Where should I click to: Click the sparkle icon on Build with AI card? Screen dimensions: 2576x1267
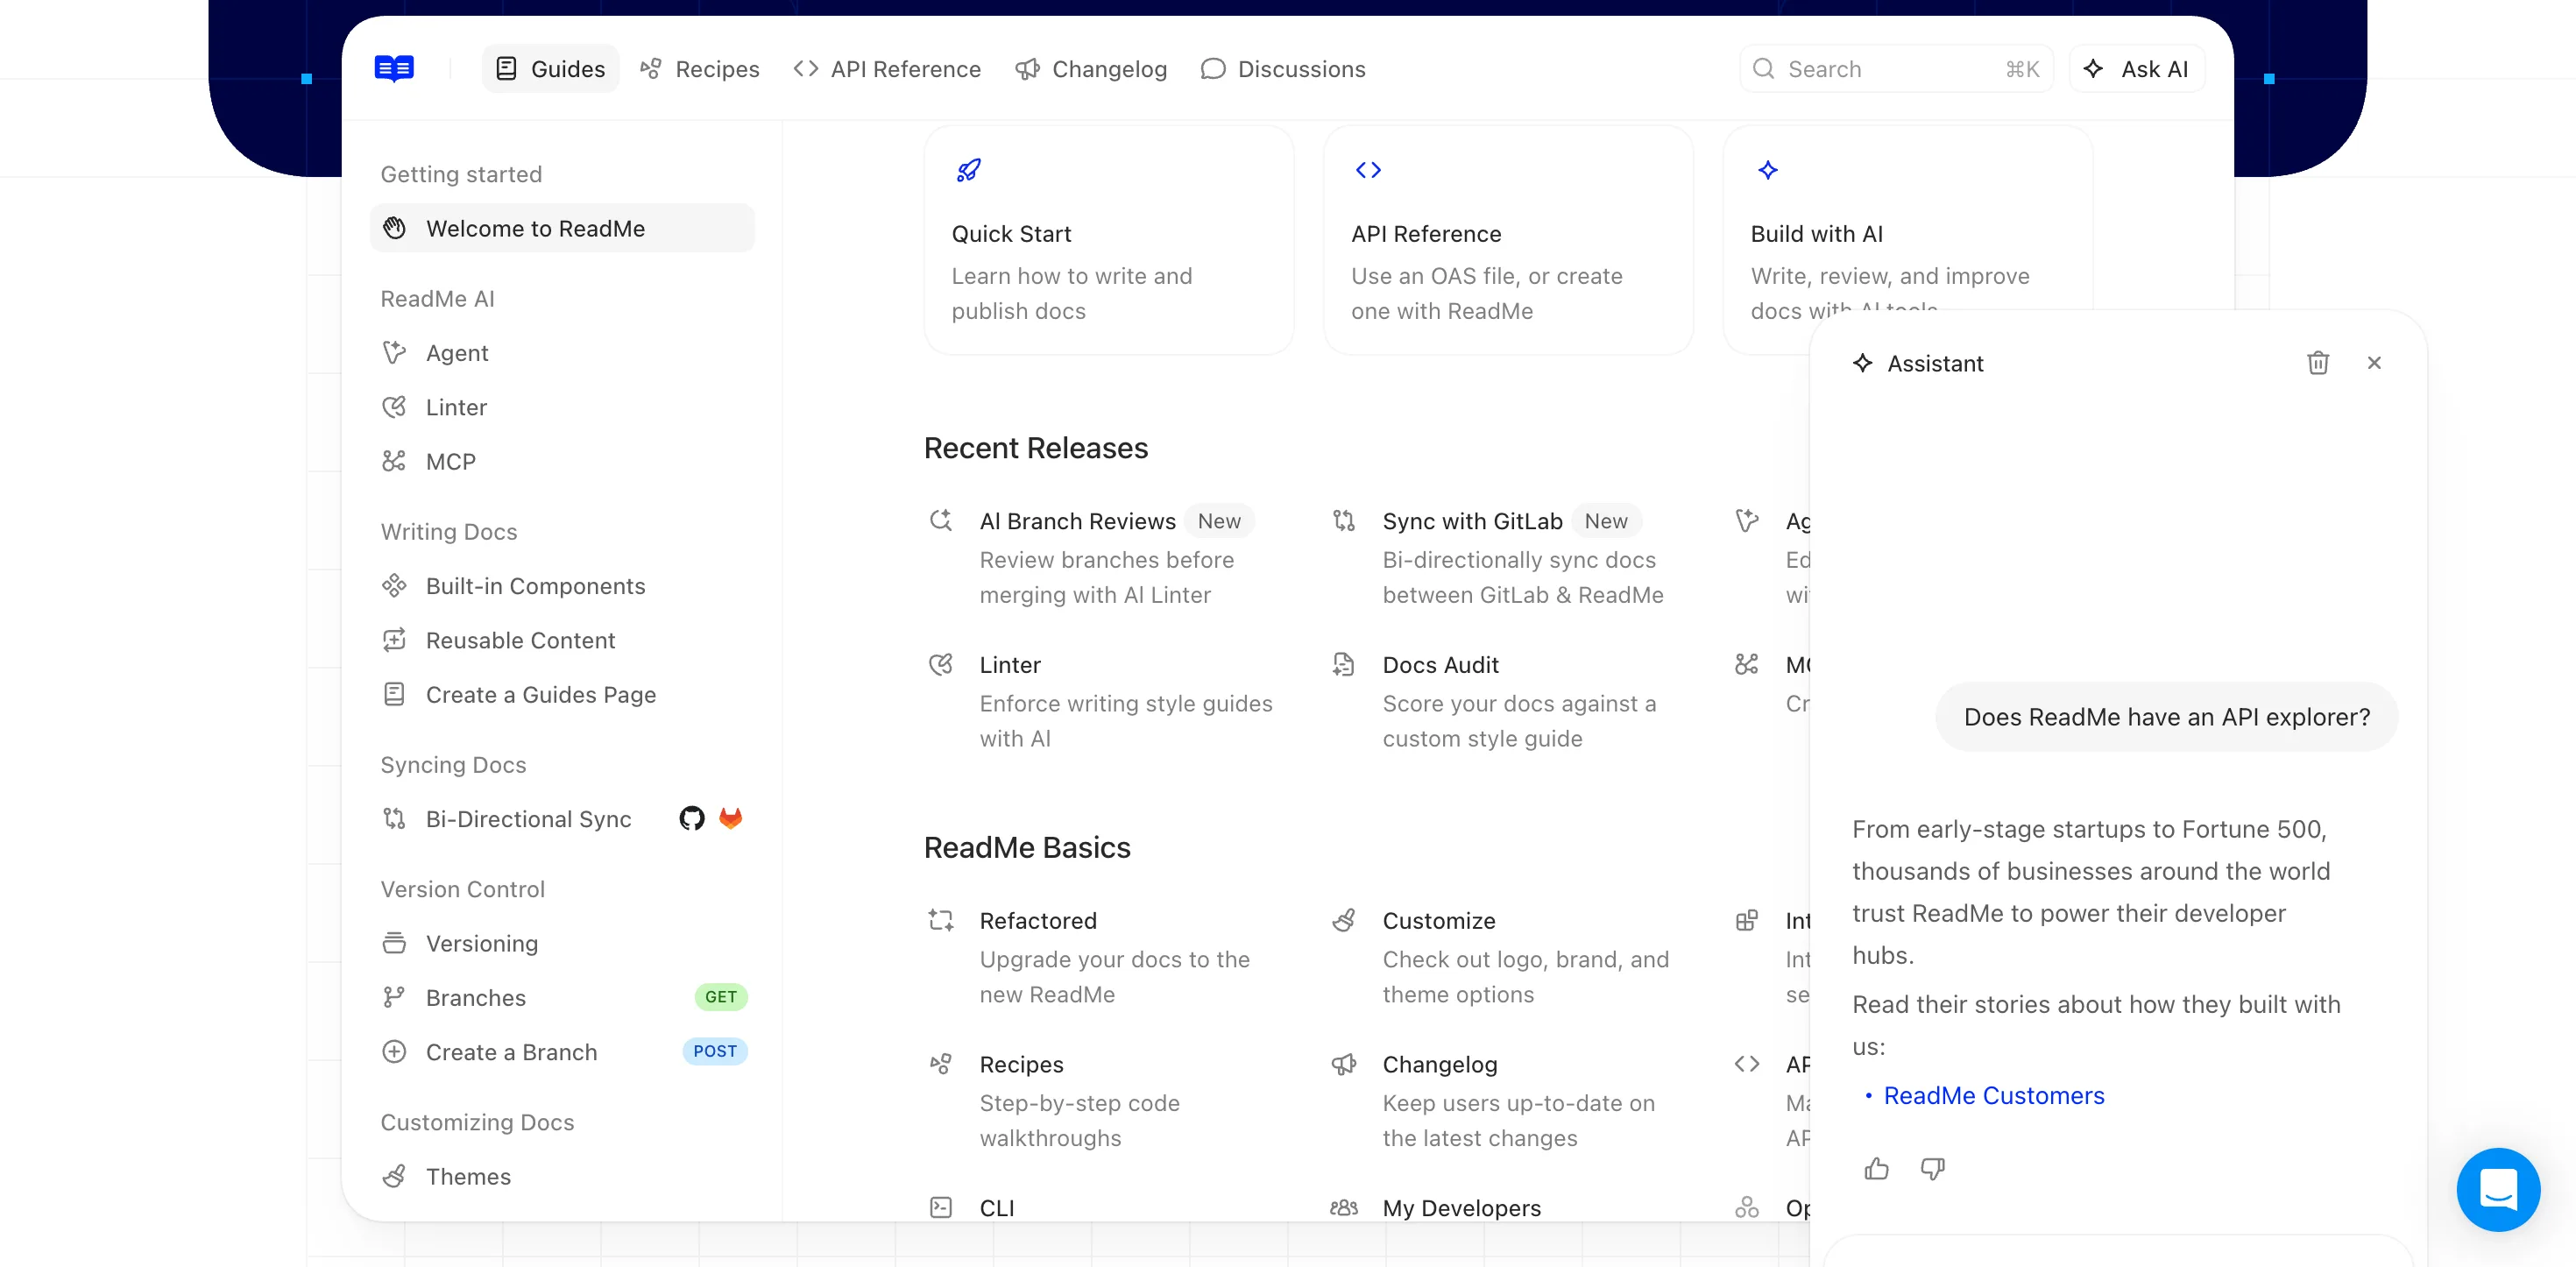(x=1768, y=170)
